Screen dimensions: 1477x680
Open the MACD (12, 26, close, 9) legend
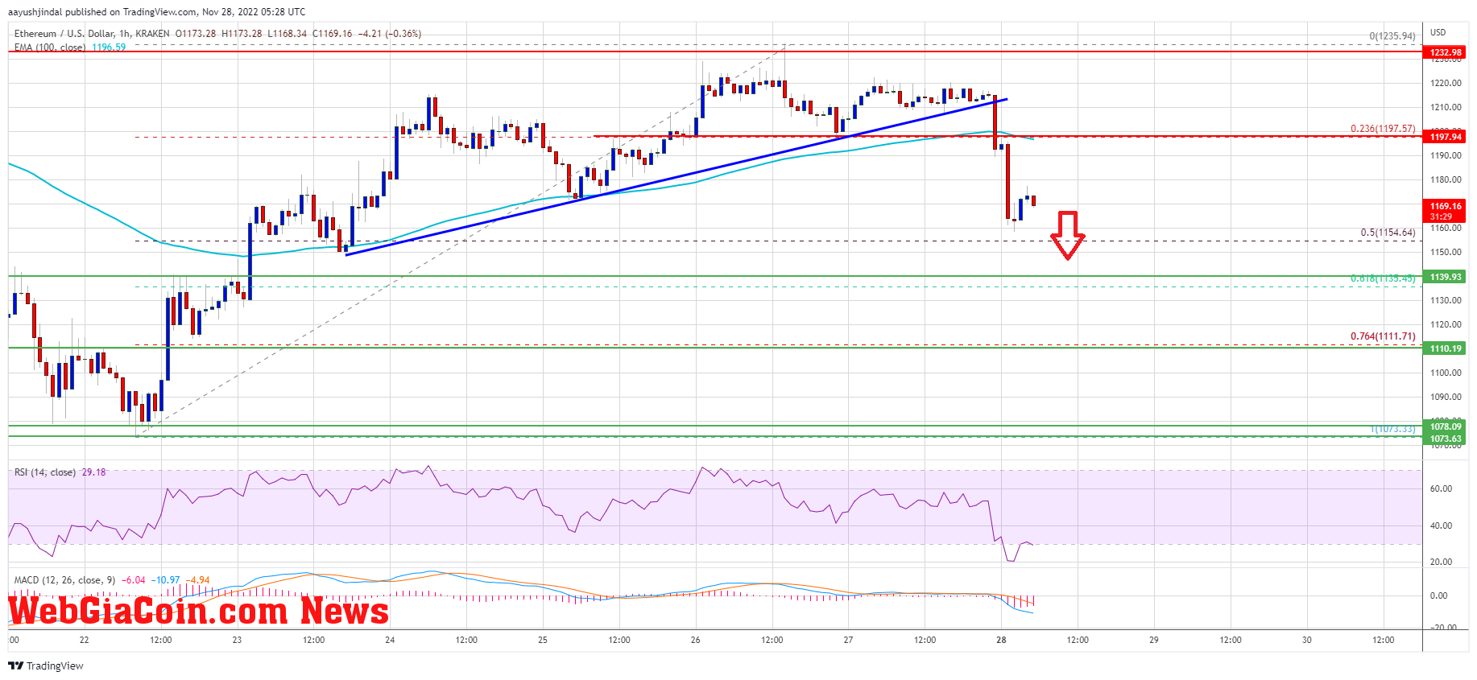click(x=65, y=580)
